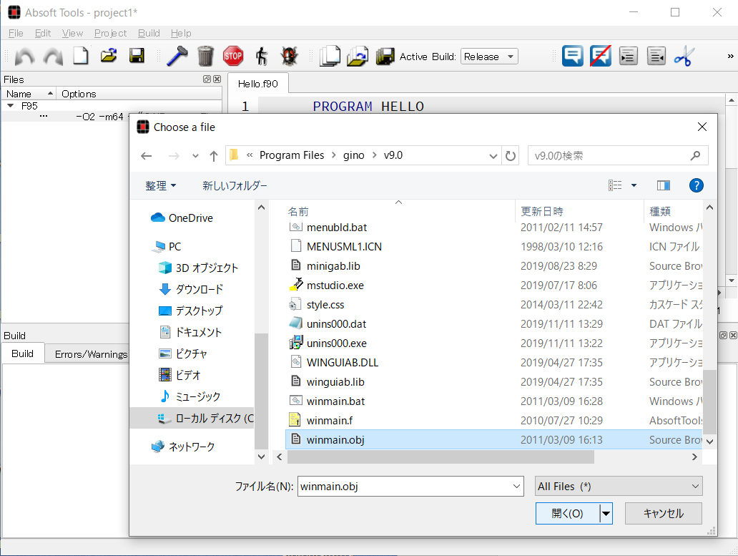Click 新しいフォルダー new folder button
The image size is (738, 556).
235,185
